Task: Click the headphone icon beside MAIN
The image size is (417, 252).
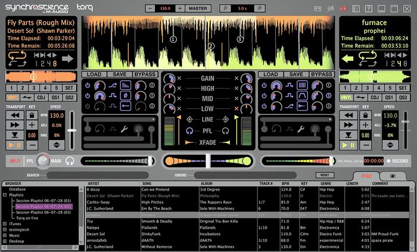Action: (70, 161)
